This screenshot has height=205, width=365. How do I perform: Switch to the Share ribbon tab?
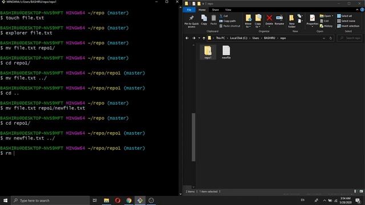coord(216,10)
